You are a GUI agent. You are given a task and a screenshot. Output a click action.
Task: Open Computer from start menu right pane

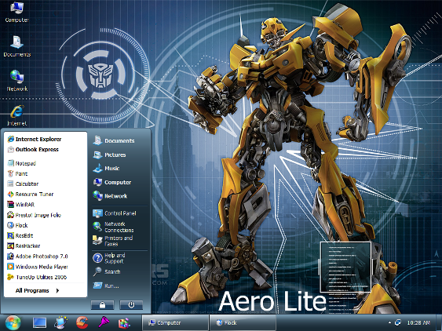point(112,182)
